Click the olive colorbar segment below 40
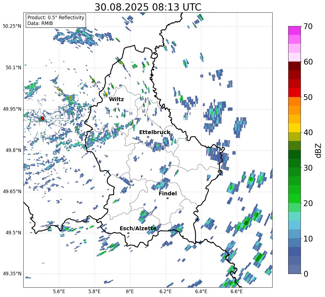Image resolution: width=325 pixels, height=297 pixels. [294, 137]
